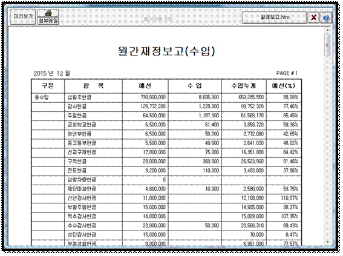Viewport: 343px width, 256px height.
Task: Click the scrollbar down arrow
Action: [x=327, y=242]
